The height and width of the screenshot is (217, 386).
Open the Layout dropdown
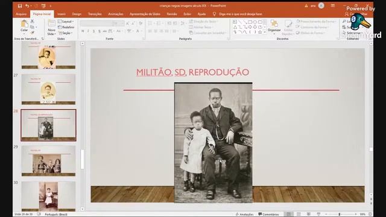coord(66,22)
